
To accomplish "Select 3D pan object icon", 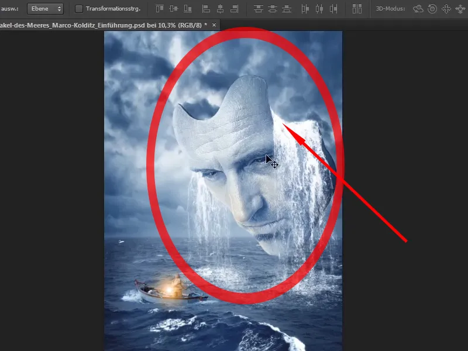I will (446, 9).
